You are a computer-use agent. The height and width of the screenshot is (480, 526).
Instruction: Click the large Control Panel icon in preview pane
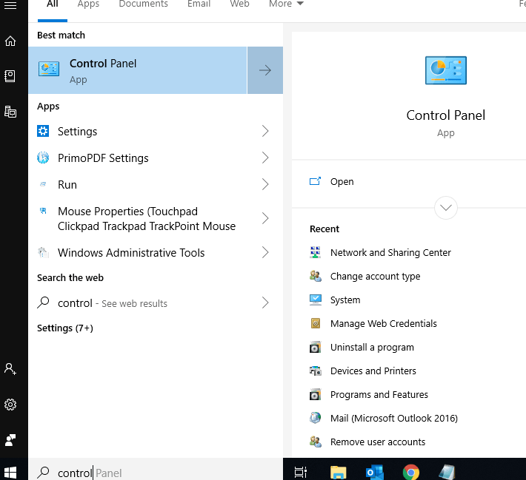point(446,70)
